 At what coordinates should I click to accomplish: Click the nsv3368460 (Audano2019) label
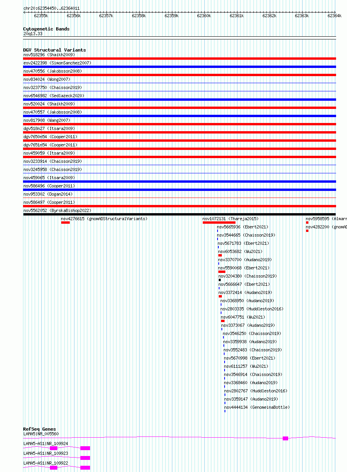[x=251, y=383]
